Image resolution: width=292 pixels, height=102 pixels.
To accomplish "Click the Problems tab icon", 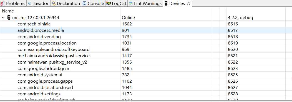I will [x=2, y=3].
